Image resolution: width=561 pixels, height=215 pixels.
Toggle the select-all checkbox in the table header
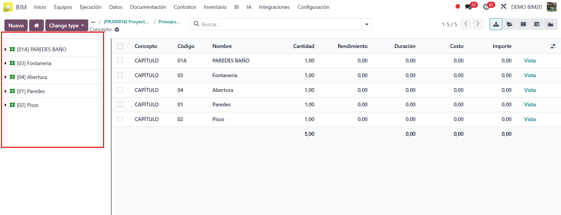(x=120, y=46)
